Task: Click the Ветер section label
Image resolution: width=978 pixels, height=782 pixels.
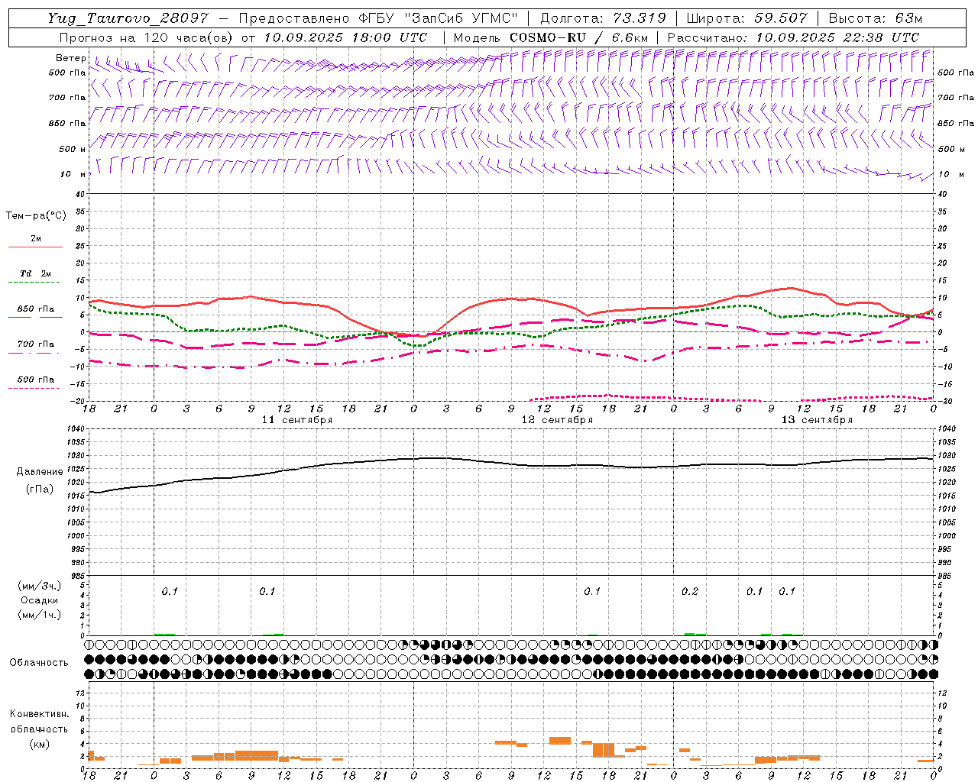Action: pyautogui.click(x=71, y=58)
